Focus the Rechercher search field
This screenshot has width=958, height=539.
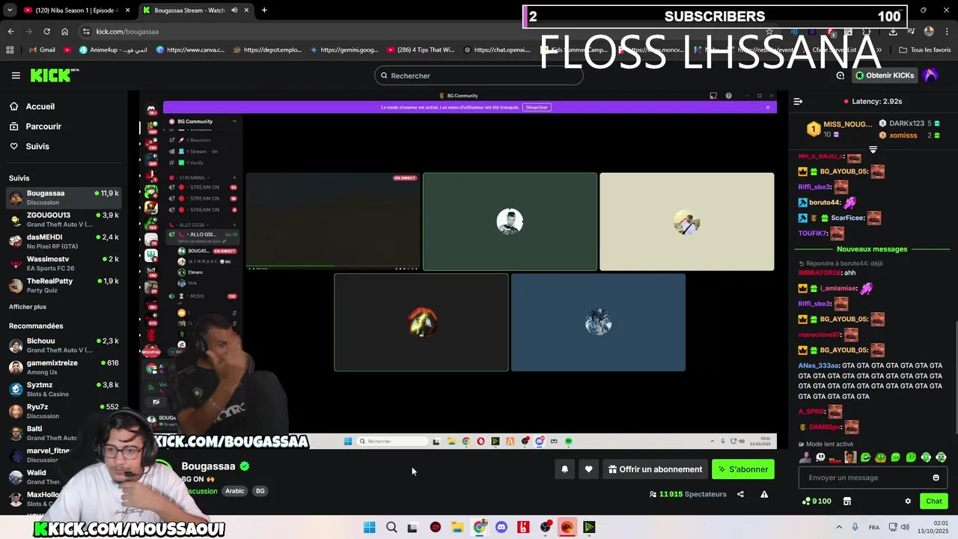tap(479, 76)
